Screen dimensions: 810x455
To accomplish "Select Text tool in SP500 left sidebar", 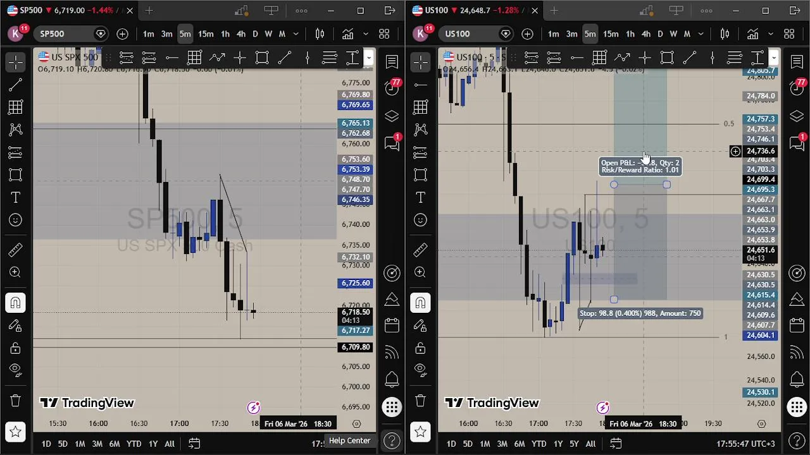I will coord(16,198).
